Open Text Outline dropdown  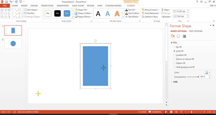[x=132, y=13]
